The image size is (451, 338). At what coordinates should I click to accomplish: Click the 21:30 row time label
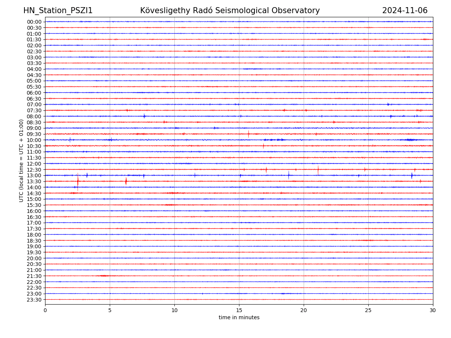coord(34,276)
